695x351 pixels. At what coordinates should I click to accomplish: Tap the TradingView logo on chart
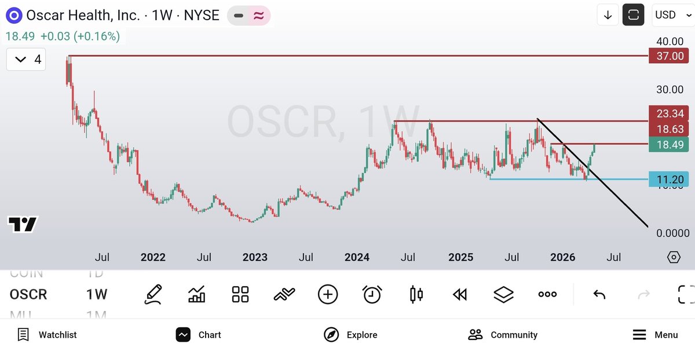pyautogui.click(x=23, y=224)
